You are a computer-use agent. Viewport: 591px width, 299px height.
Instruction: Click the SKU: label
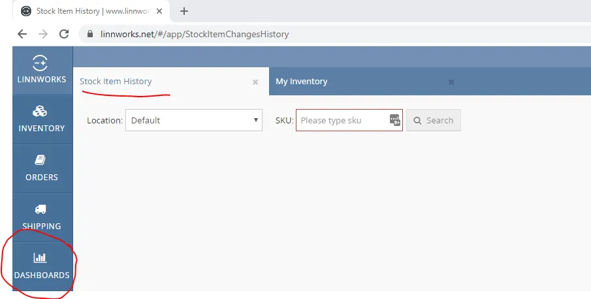(x=285, y=121)
